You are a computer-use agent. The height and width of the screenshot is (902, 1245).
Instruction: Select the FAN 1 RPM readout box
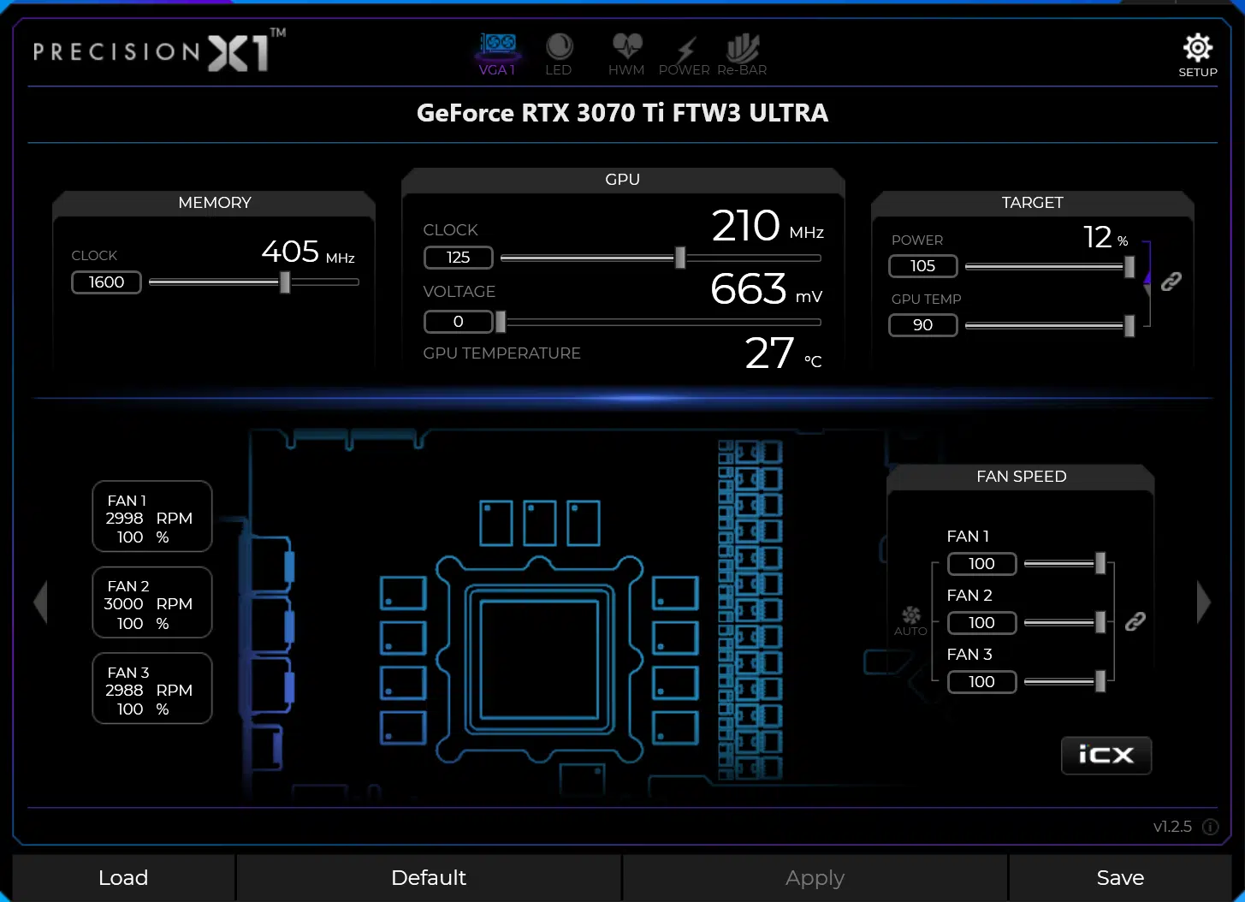[152, 516]
